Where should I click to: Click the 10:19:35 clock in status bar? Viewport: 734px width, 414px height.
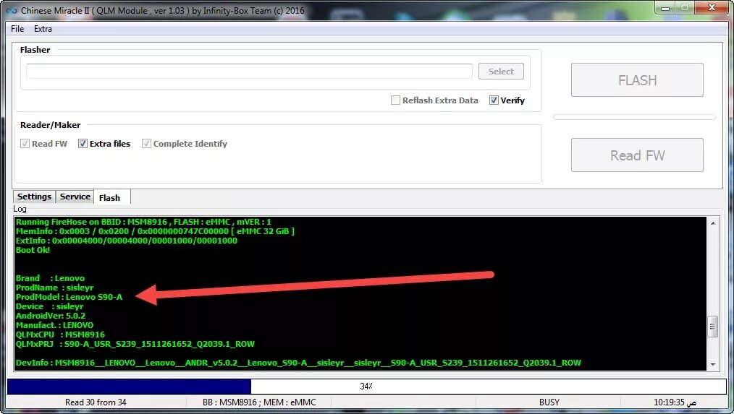[x=675, y=402]
